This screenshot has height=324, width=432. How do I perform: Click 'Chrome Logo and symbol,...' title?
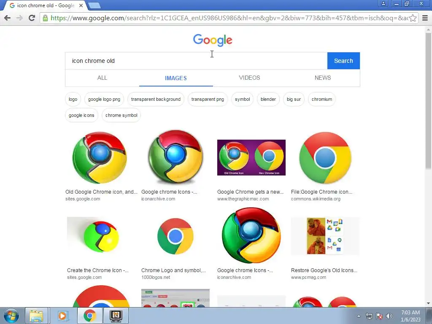coord(173,270)
